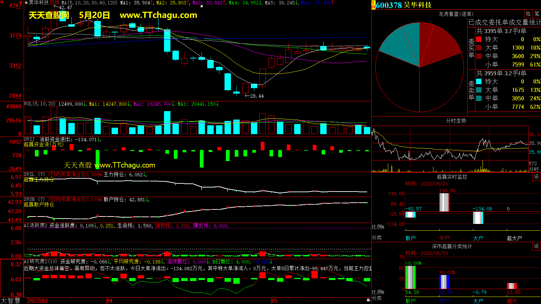Viewport: 541px width, 304px height.
Task: Select the 2022/03 date marker on timeline
Action: (x=38, y=301)
